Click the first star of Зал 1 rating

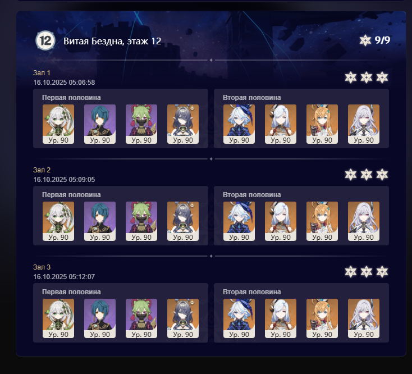[351, 77]
